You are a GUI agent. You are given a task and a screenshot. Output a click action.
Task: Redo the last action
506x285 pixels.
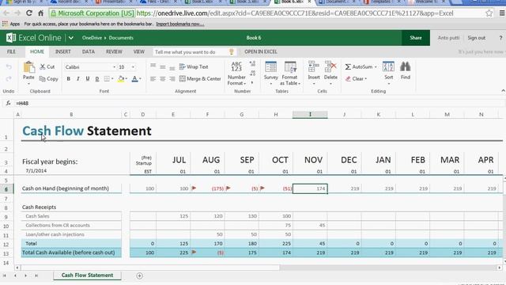pos(9,78)
